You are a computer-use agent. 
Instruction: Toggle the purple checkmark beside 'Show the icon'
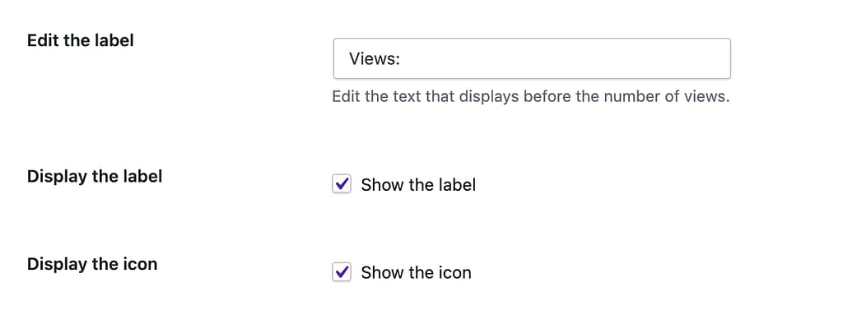coord(342,272)
